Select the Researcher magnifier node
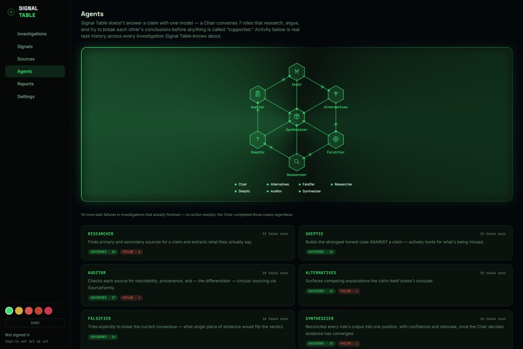The height and width of the screenshot is (349, 523). (297, 162)
